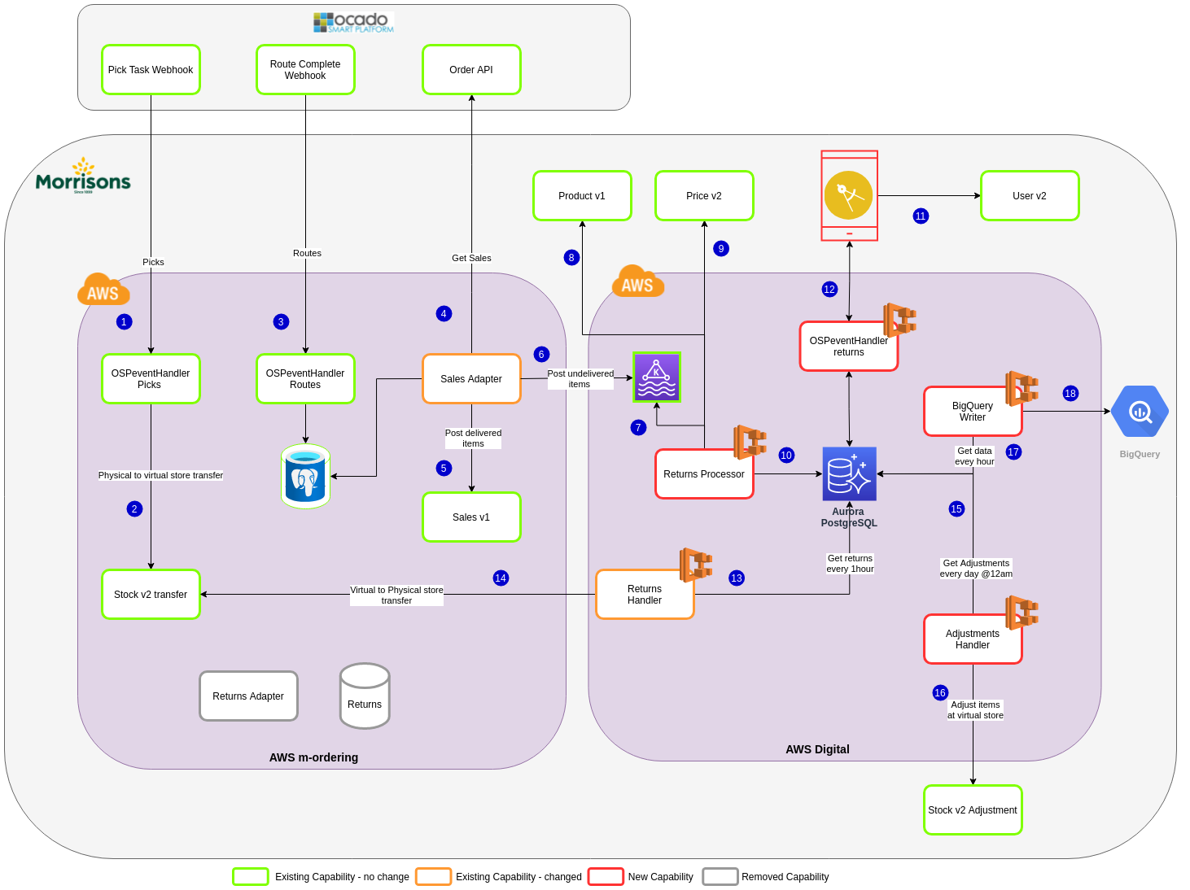Select the Route Complete Webhook box
This screenshot has height=890, width=1190.
(305, 70)
